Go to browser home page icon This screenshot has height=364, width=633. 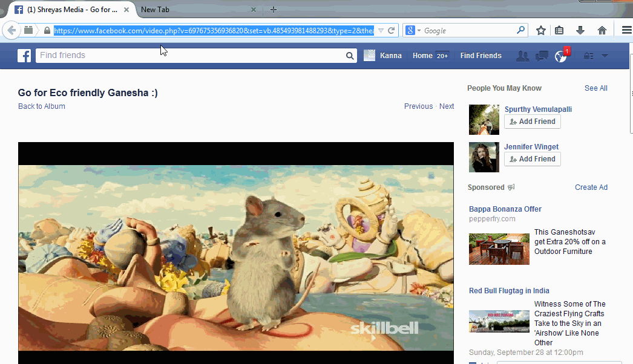[602, 30]
